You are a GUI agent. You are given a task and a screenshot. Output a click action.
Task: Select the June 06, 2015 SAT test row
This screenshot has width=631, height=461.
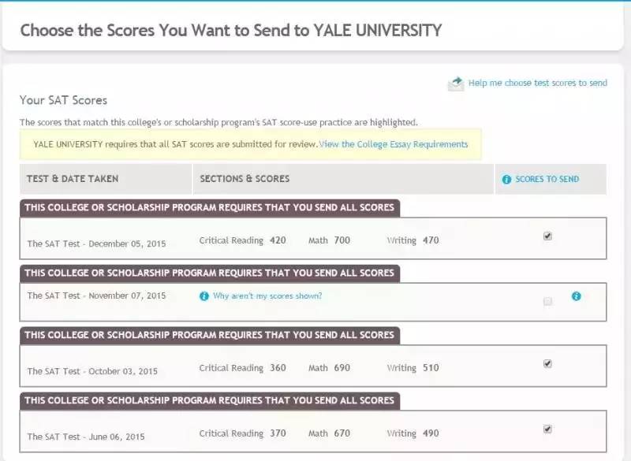[313, 431]
